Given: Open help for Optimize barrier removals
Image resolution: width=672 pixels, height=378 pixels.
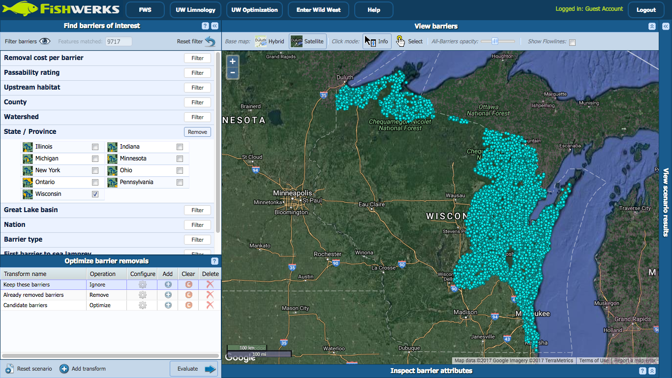Looking at the screenshot, I should coord(214,261).
